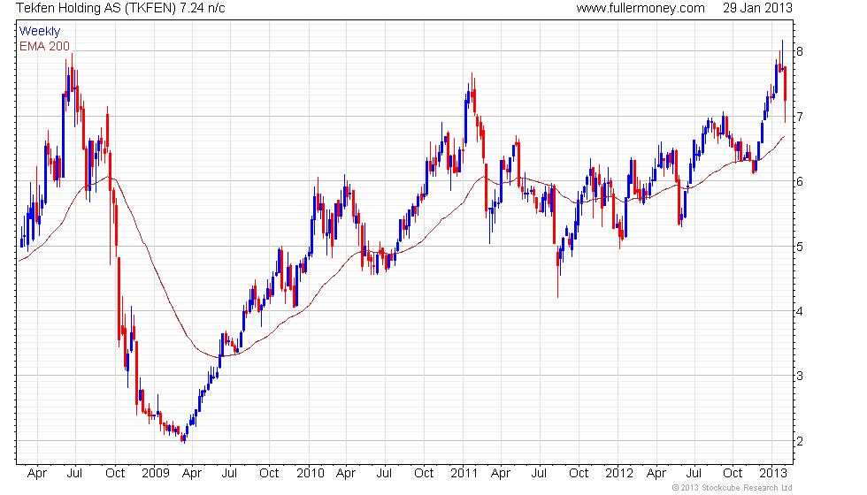
Task: Click the chart title Tekfen Holding AS (TKFEN)
Action: (x=96, y=8)
